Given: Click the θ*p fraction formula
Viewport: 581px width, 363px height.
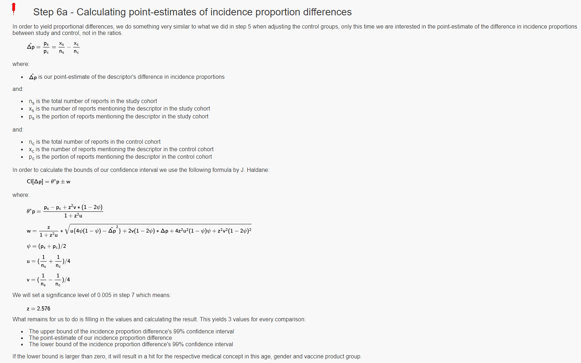Looking at the screenshot, I should [65, 211].
